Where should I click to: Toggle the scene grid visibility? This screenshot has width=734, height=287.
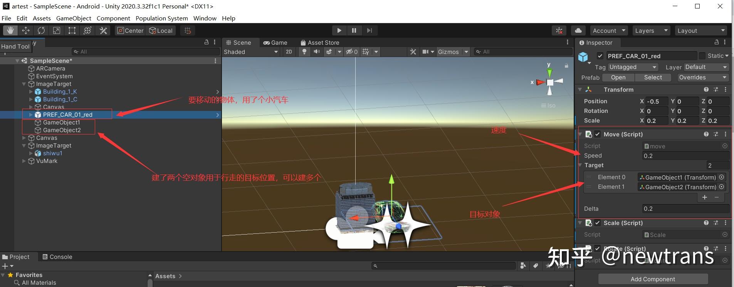366,52
